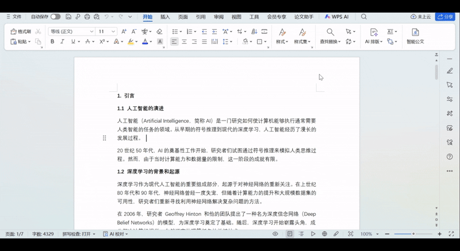This screenshot has height=251, width=460.
Task: Toggle Italic formatting
Action: (62, 41)
